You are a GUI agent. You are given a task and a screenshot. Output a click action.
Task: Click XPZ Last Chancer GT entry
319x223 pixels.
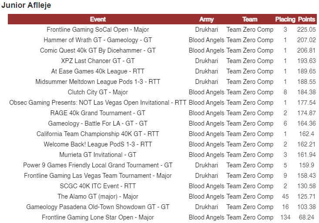pyautogui.click(x=98, y=61)
